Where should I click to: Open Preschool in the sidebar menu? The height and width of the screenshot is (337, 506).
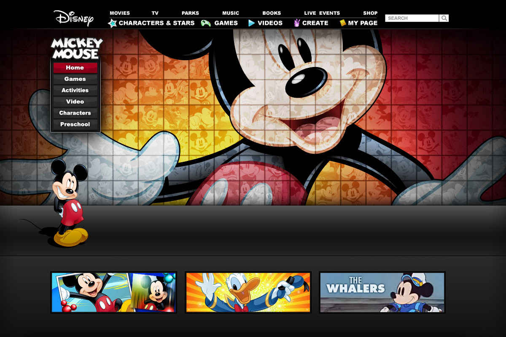(x=75, y=125)
